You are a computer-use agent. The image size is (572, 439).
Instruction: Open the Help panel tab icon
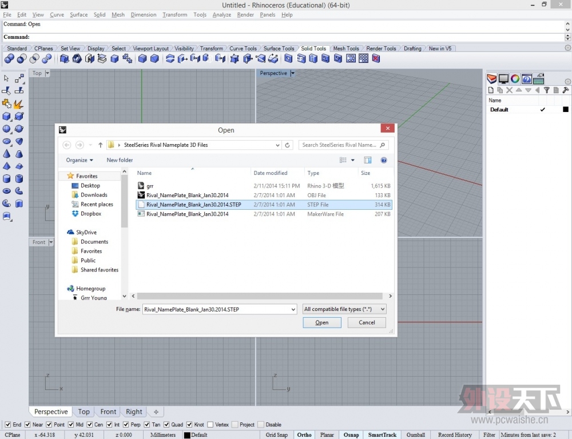pos(527,79)
